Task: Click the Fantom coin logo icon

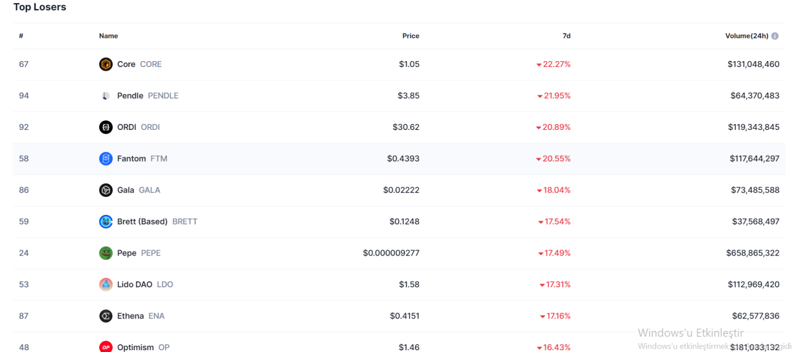Action: point(106,159)
